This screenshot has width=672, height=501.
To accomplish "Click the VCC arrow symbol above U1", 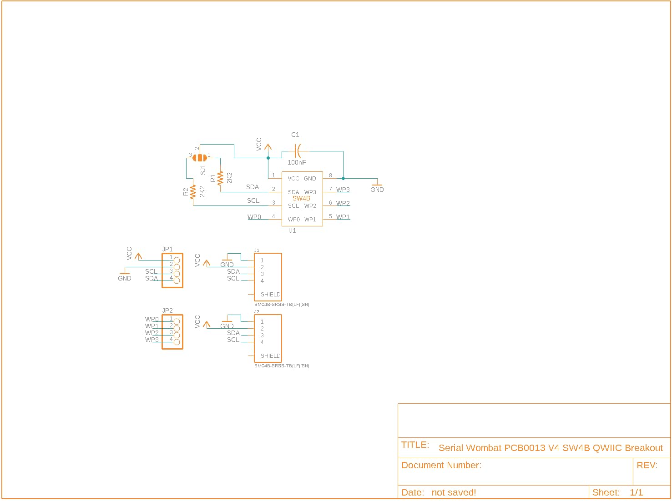I will (268, 147).
